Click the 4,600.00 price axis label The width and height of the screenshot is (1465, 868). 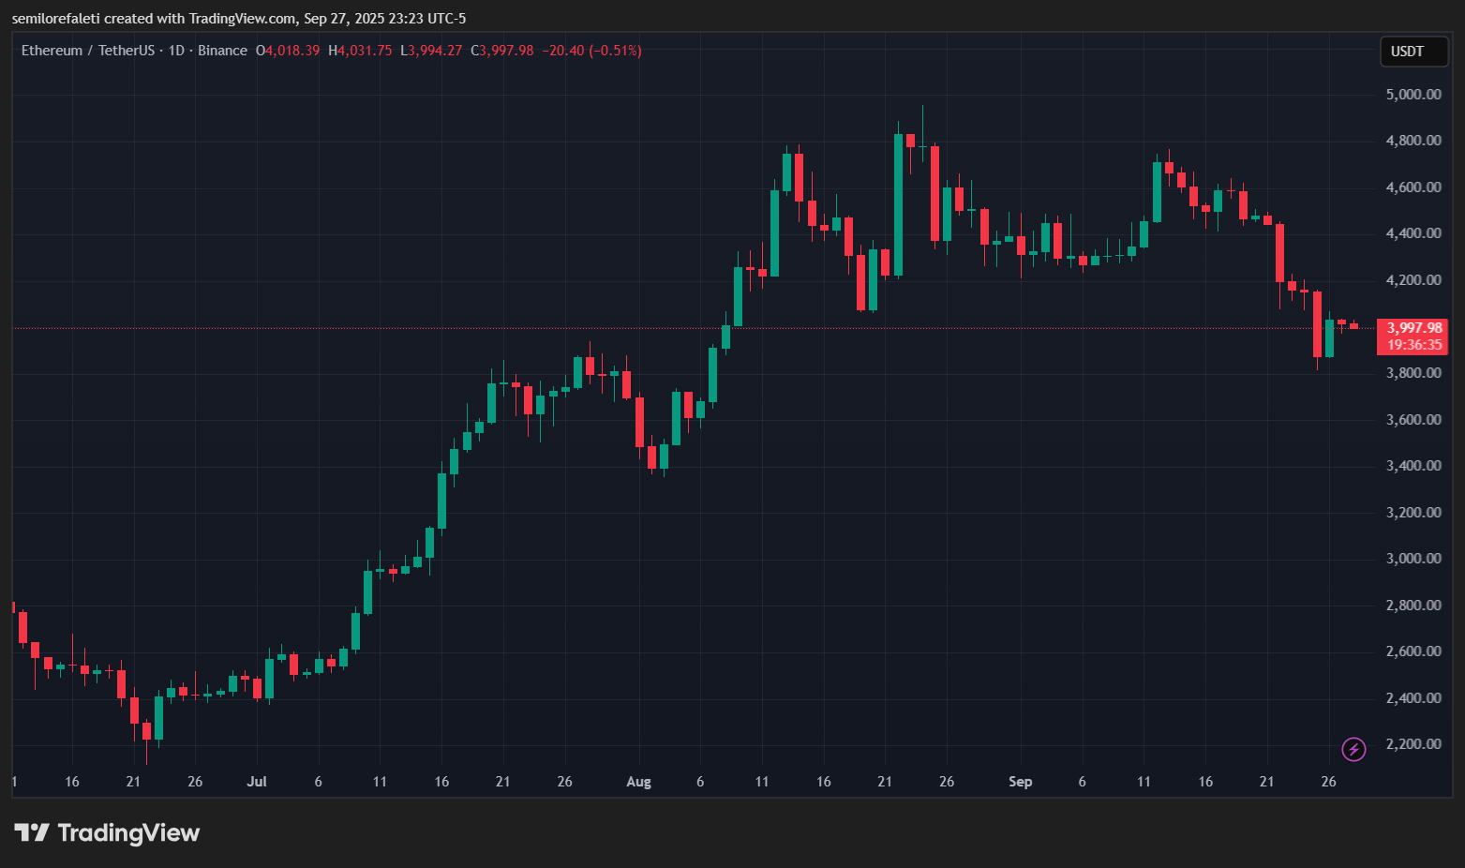(x=1413, y=187)
